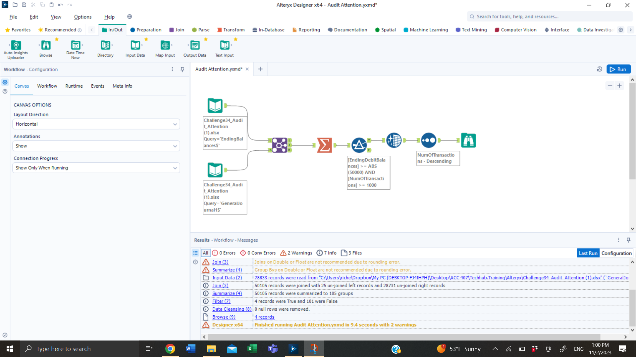
Task: Switch to the Runtime tab
Action: coord(74,86)
